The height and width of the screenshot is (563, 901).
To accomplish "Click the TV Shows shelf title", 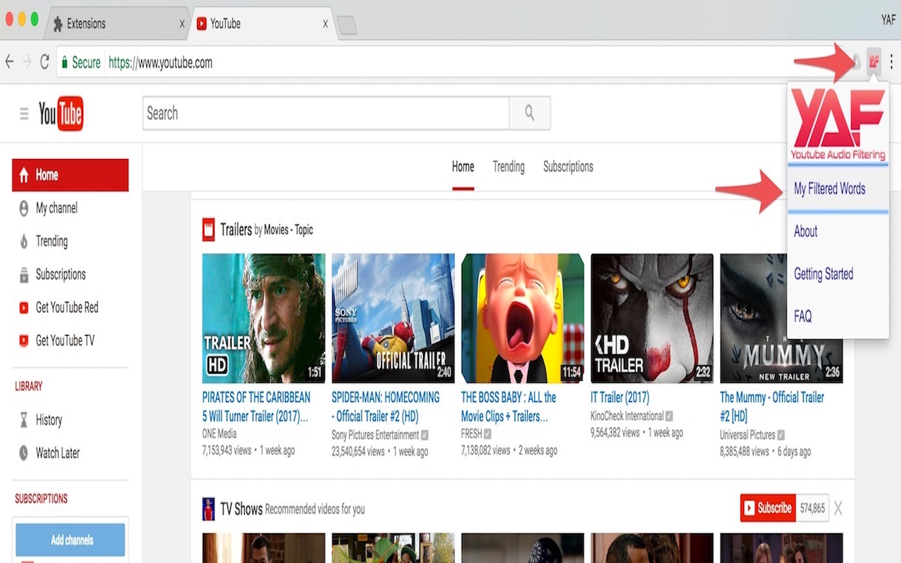I will point(241,509).
